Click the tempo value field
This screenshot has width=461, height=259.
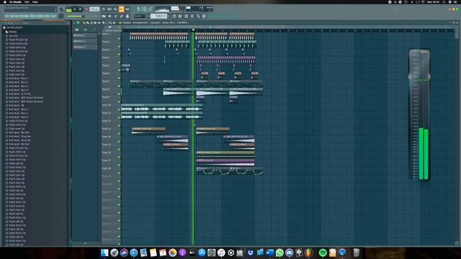pos(94,9)
